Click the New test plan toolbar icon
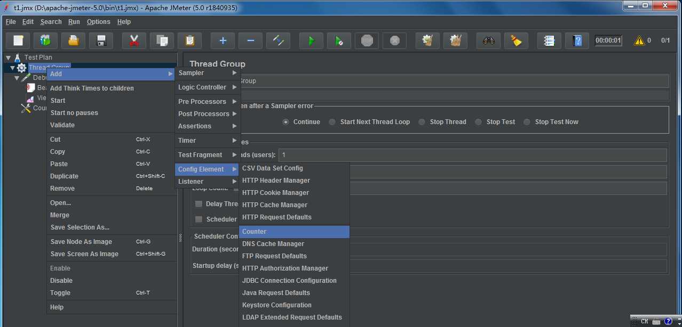The image size is (682, 327). (x=18, y=40)
